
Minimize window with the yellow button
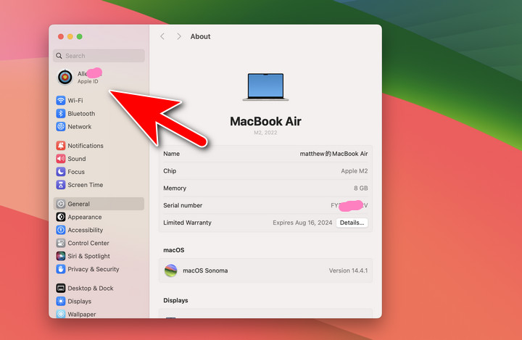(70, 36)
